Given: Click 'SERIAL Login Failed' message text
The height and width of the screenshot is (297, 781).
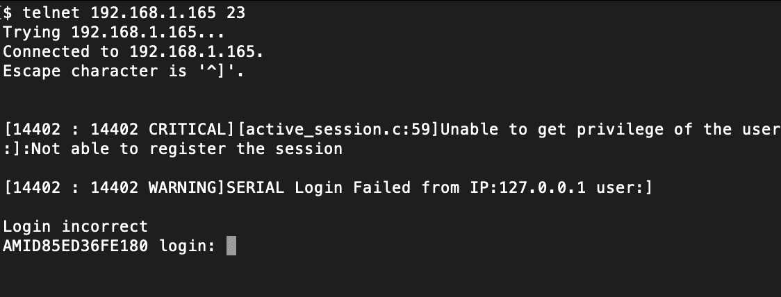Looking at the screenshot, I should pos(319,187).
